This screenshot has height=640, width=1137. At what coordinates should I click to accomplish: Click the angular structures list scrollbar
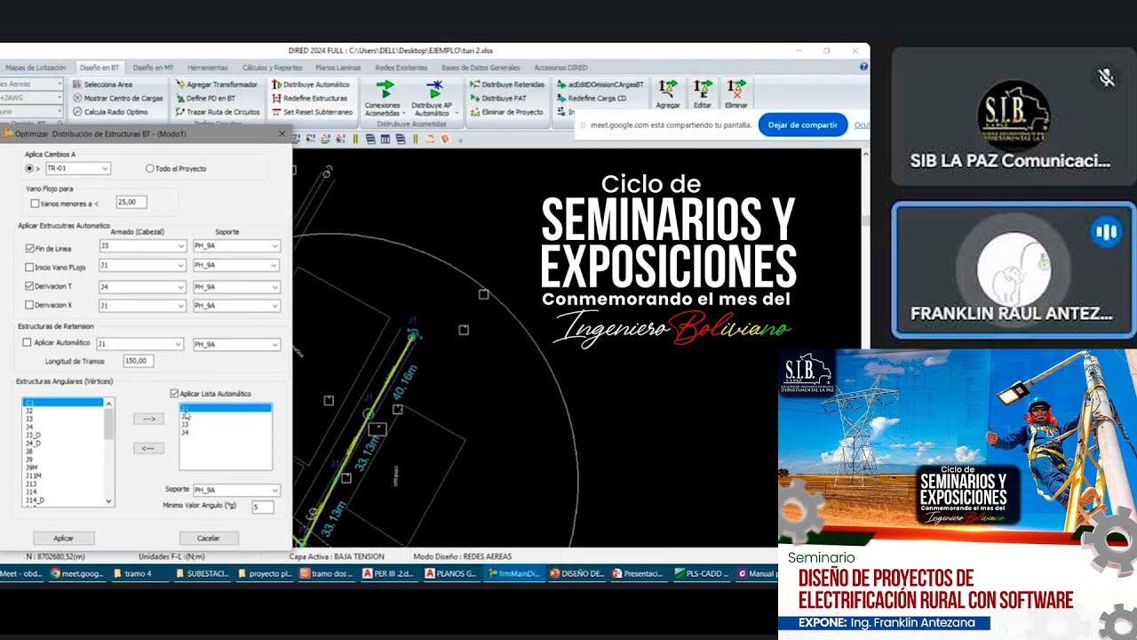coord(109,452)
